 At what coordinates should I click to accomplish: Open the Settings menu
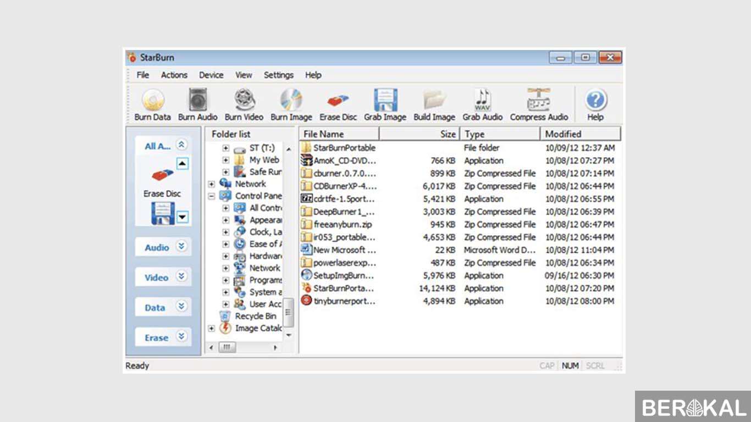pos(279,75)
